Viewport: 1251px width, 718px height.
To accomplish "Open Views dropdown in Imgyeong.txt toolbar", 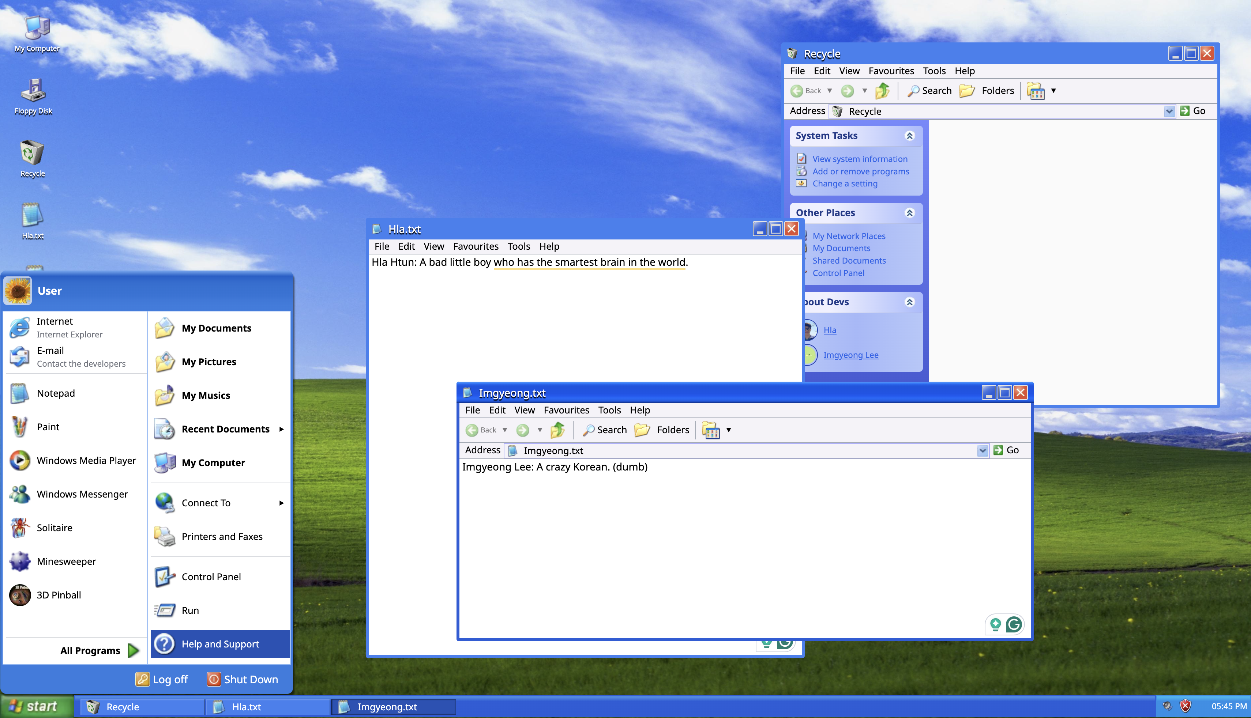I will coord(728,430).
